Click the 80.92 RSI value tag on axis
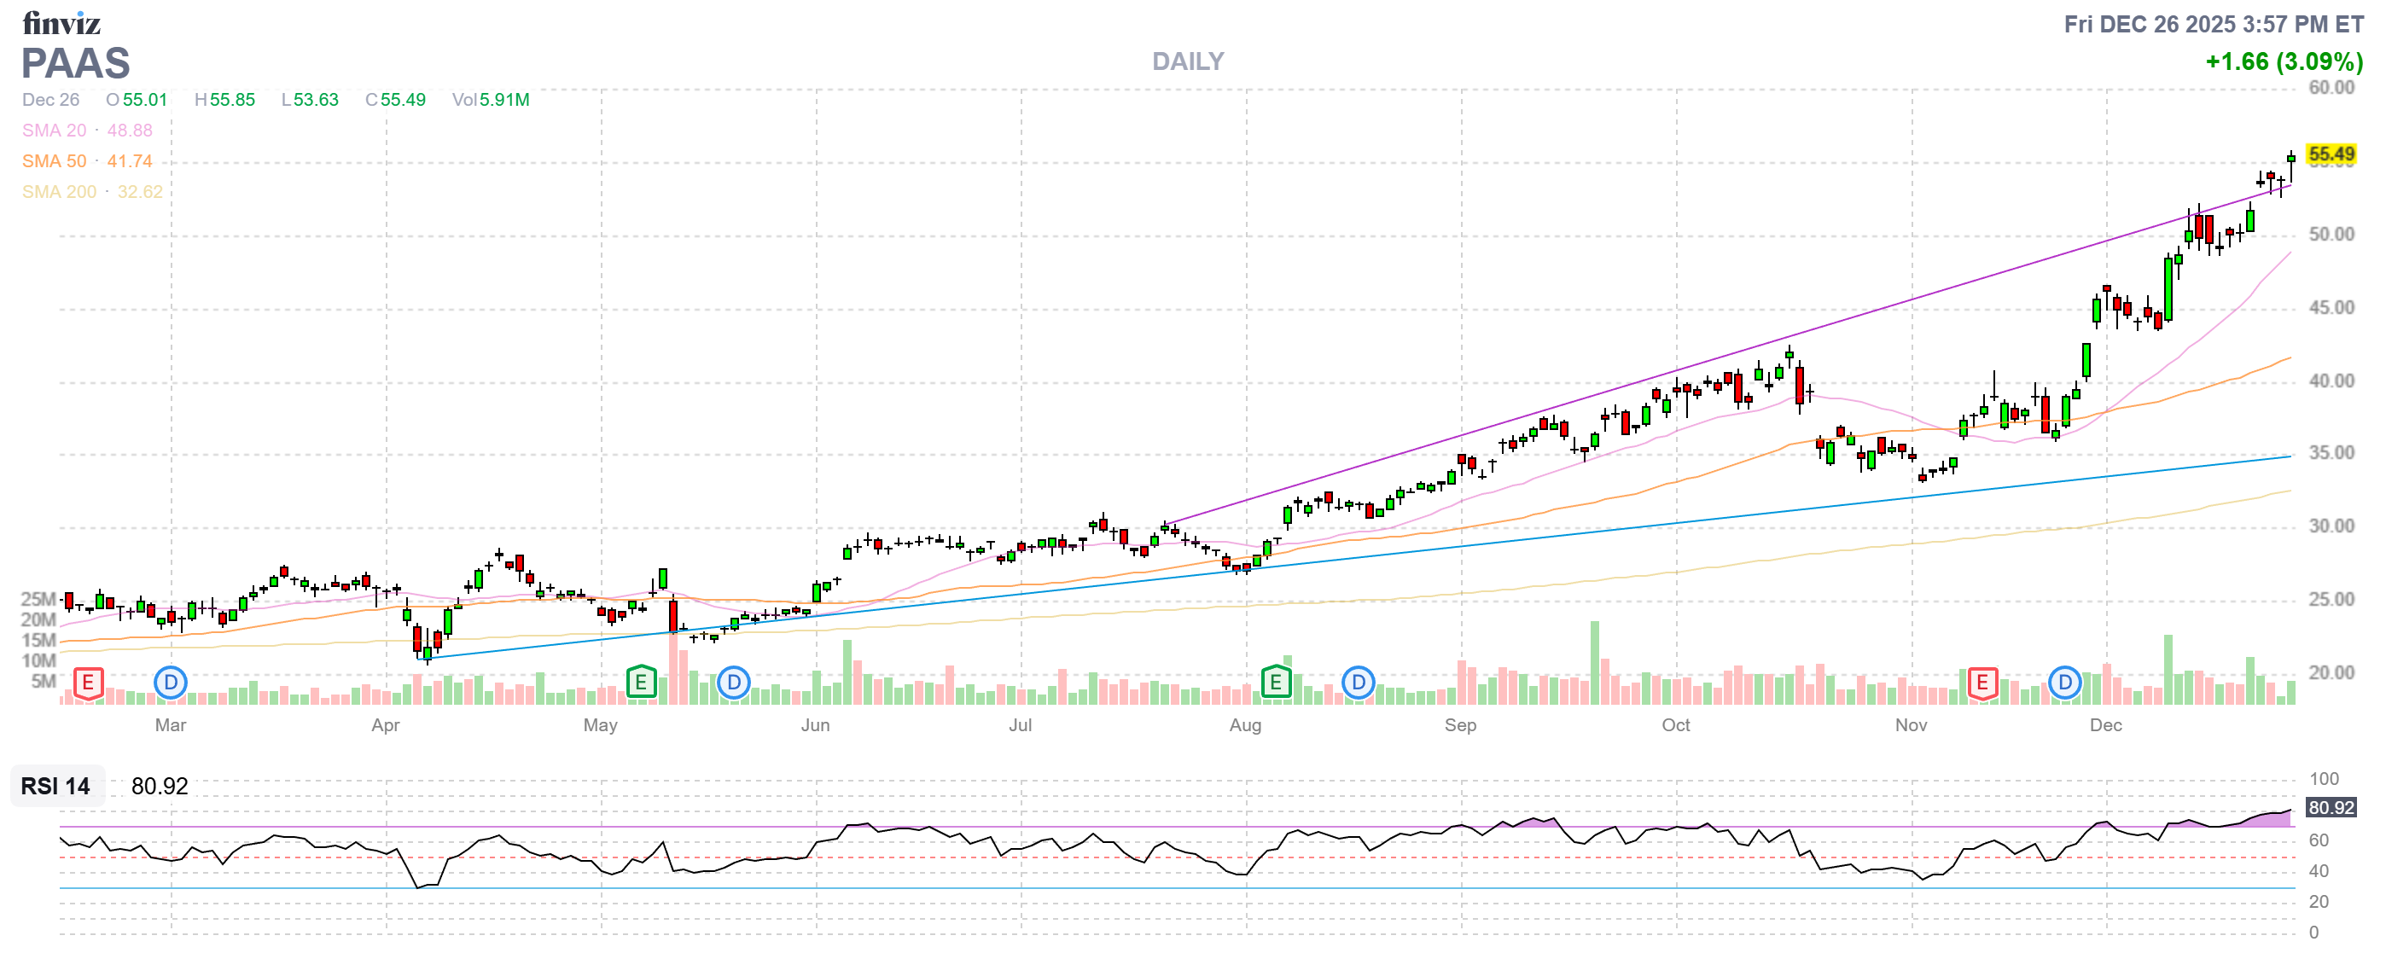 click(2331, 808)
